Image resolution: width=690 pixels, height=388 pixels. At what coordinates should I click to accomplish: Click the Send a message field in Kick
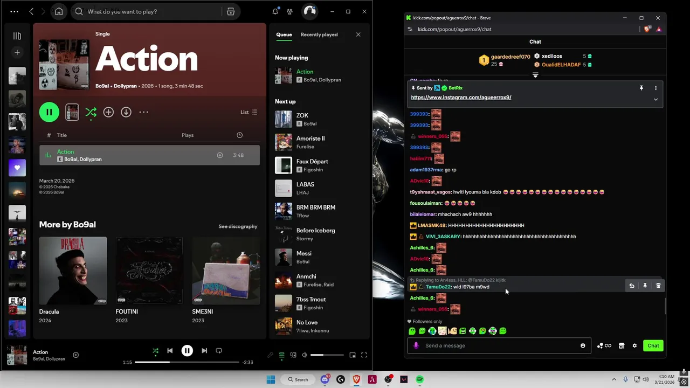[499, 345]
